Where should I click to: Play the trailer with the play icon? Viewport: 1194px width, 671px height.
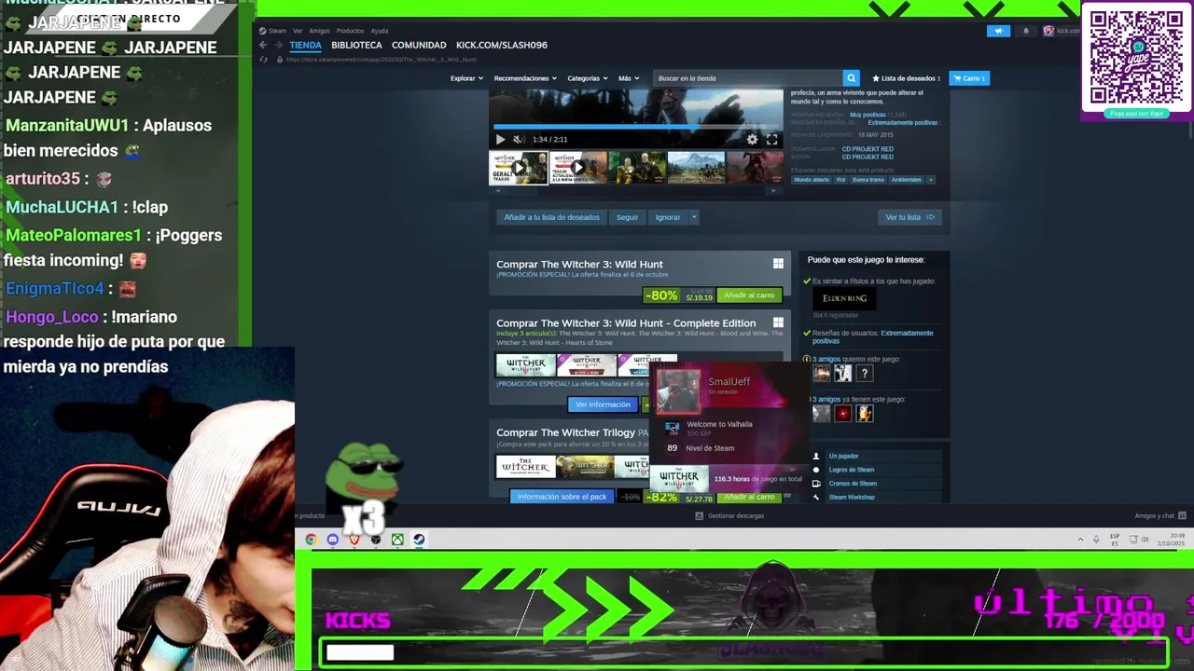click(x=500, y=140)
